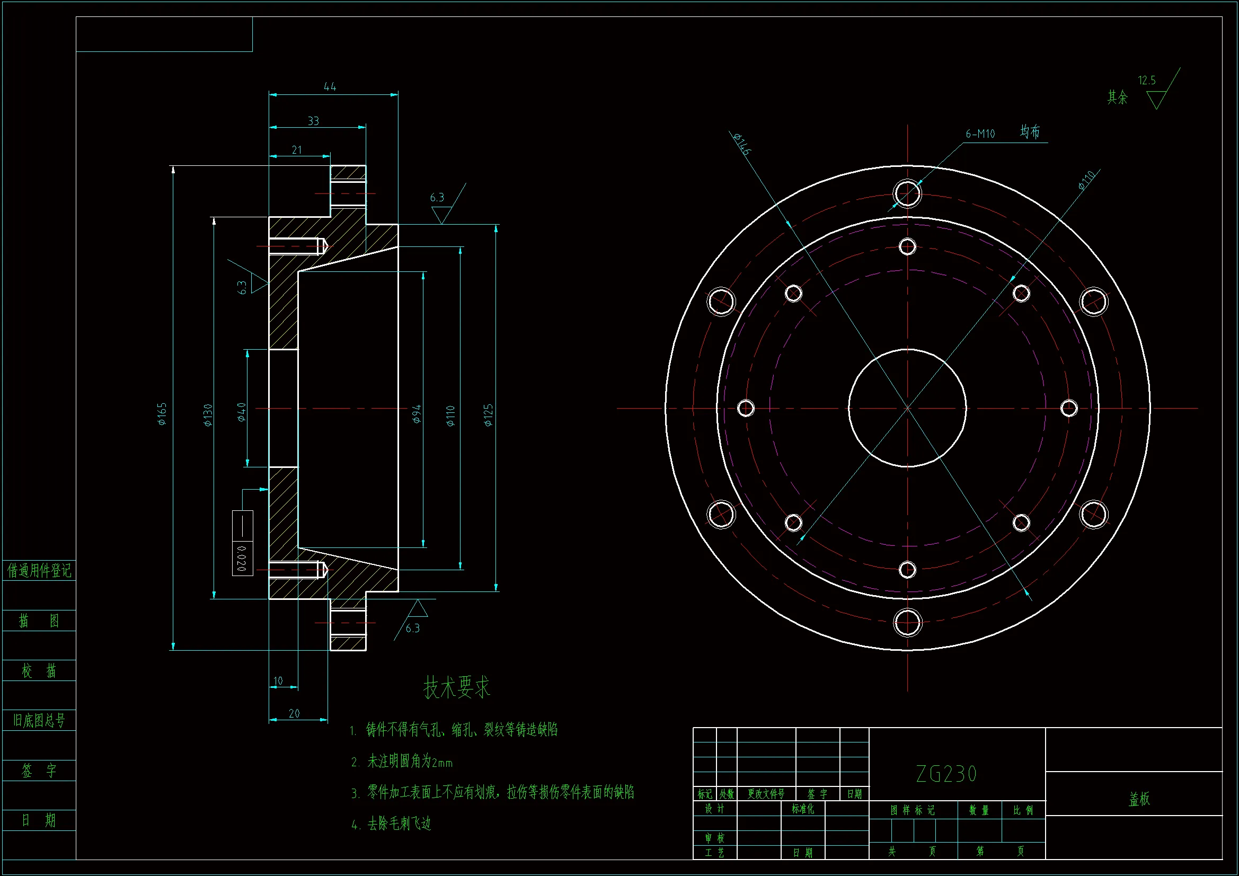Select the 借通用件登记 sidebar cell
Image resolution: width=1239 pixels, height=876 pixels.
pyautogui.click(x=39, y=571)
